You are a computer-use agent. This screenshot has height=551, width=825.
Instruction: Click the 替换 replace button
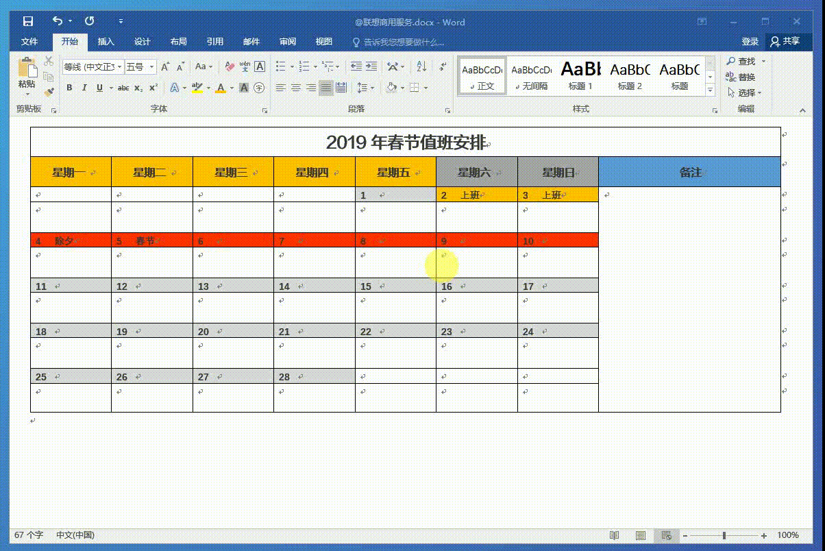pyautogui.click(x=741, y=77)
